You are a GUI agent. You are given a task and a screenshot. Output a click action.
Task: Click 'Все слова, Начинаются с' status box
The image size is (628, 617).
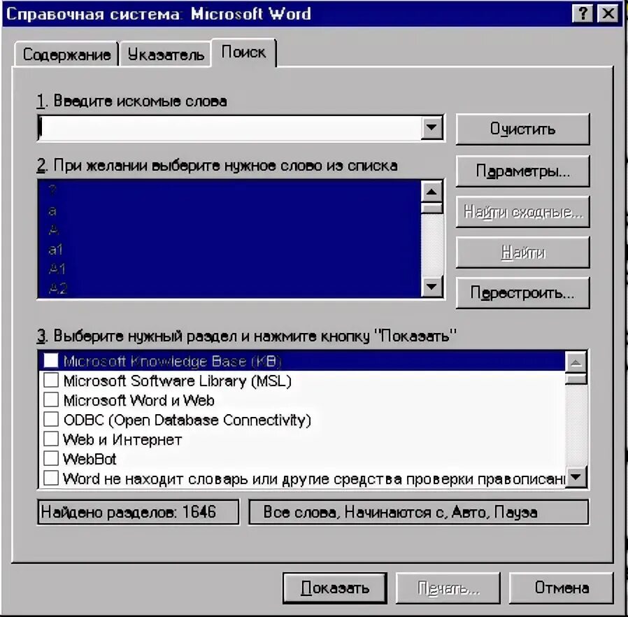418,512
